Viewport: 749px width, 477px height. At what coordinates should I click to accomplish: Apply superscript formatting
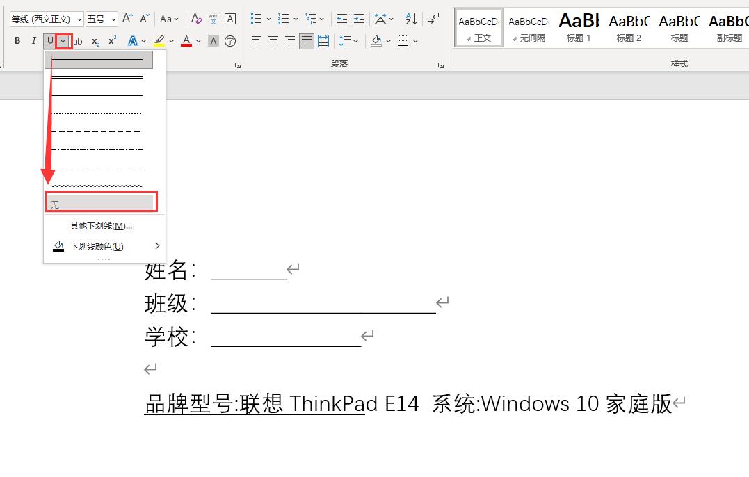click(112, 40)
